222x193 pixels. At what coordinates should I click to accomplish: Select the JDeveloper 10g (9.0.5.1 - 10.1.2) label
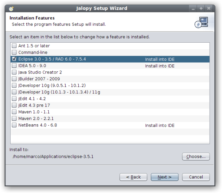coord(52,85)
